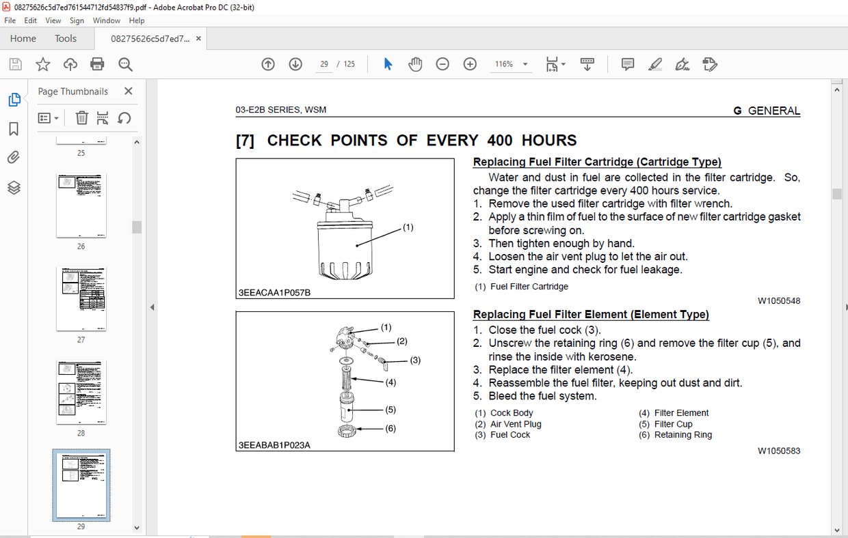This screenshot has width=848, height=538.
Task: Zoom out using the minus control
Action: point(442,63)
